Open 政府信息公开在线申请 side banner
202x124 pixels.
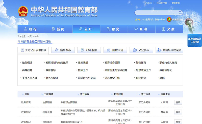click(195, 40)
